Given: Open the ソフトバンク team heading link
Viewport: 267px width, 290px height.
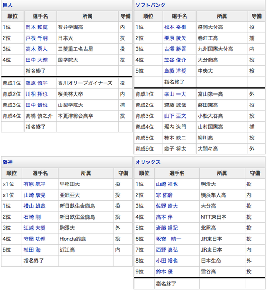Looking at the screenshot, I should coord(151,5).
